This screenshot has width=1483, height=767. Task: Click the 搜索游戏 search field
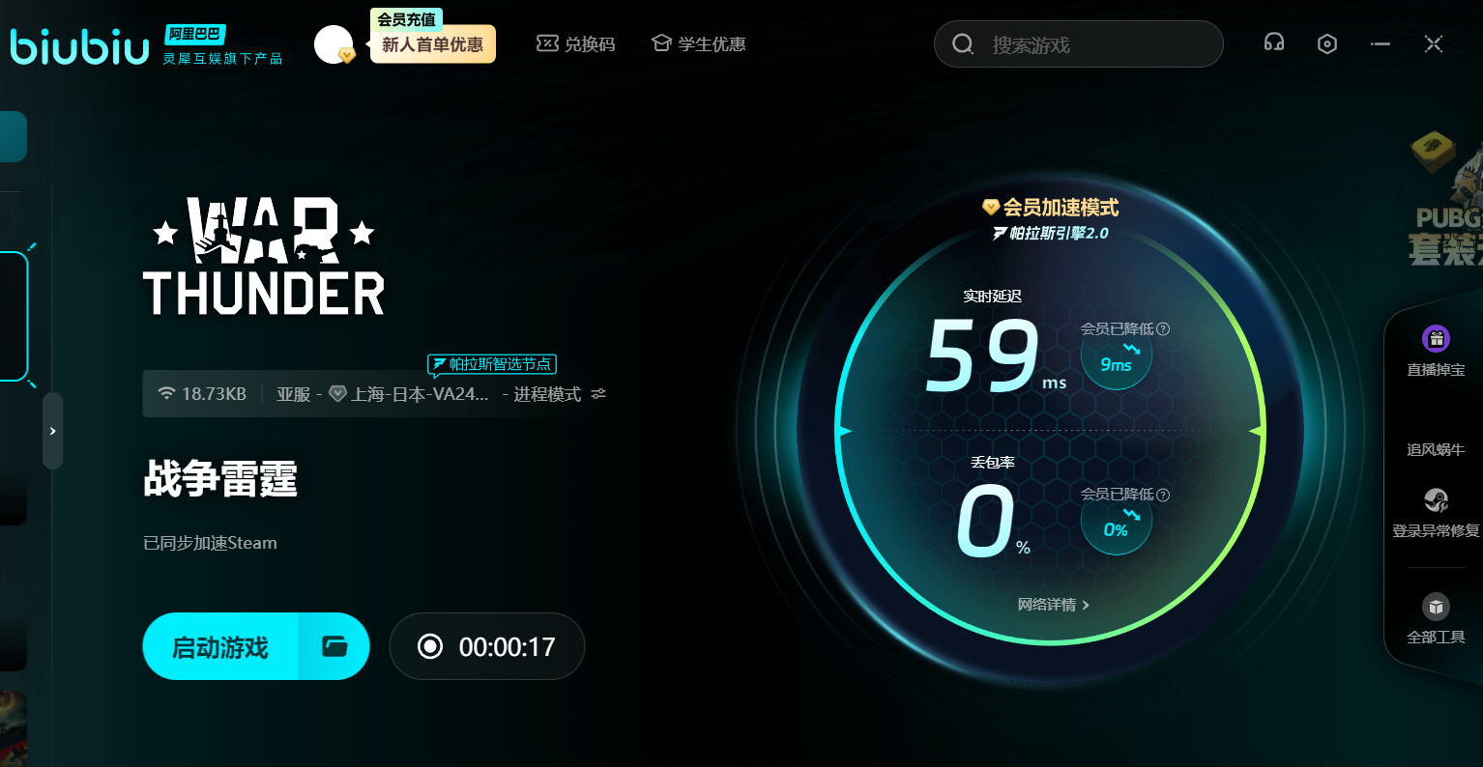pos(1078,44)
